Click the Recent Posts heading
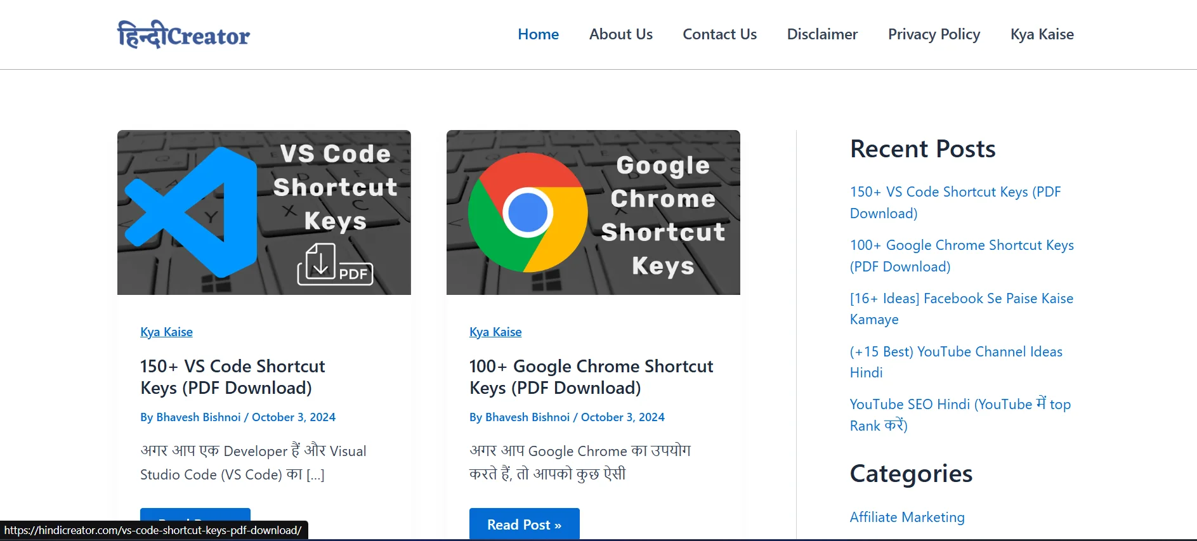Image resolution: width=1197 pixels, height=541 pixels. coord(922,149)
